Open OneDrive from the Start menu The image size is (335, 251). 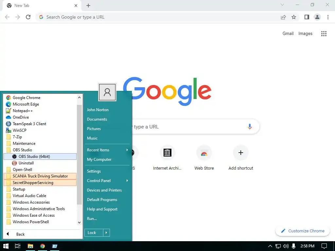[40, 117]
